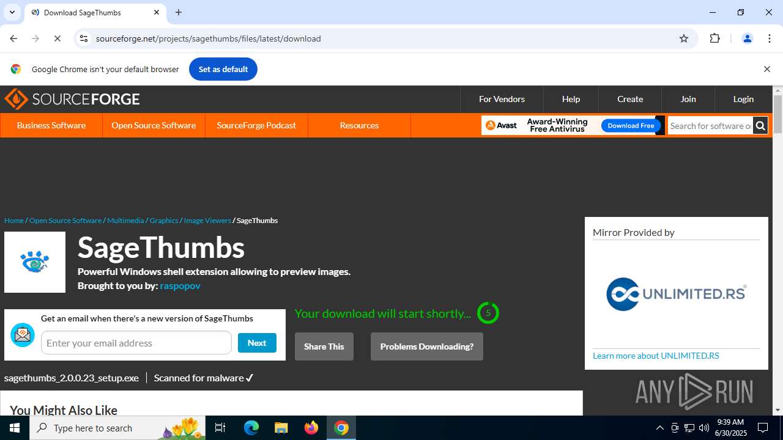Click the Login link
783x440 pixels.
743,99
